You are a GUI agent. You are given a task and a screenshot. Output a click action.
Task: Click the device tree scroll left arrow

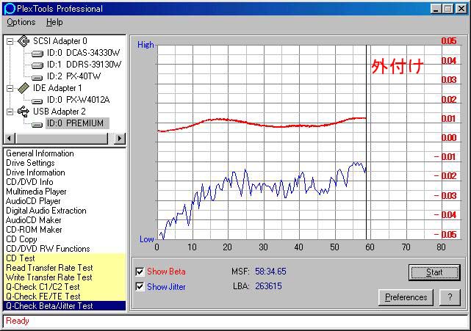(9, 138)
